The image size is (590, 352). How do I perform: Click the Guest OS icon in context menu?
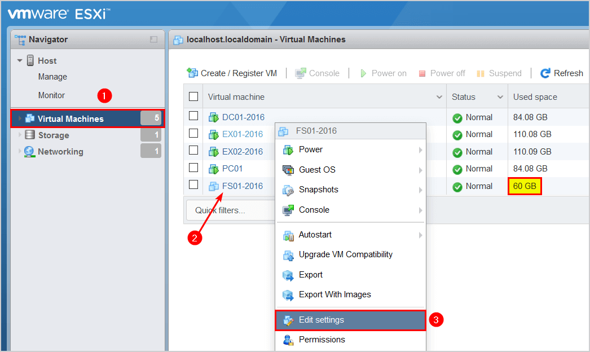288,170
